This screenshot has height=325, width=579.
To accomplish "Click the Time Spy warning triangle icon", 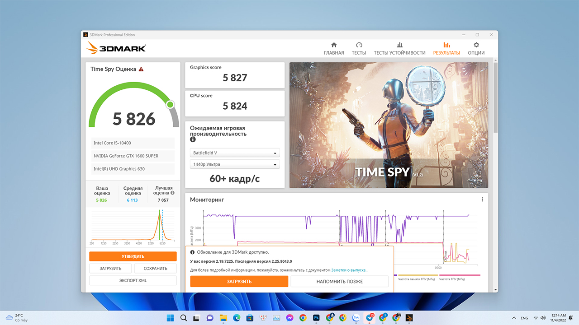I will coord(141,69).
